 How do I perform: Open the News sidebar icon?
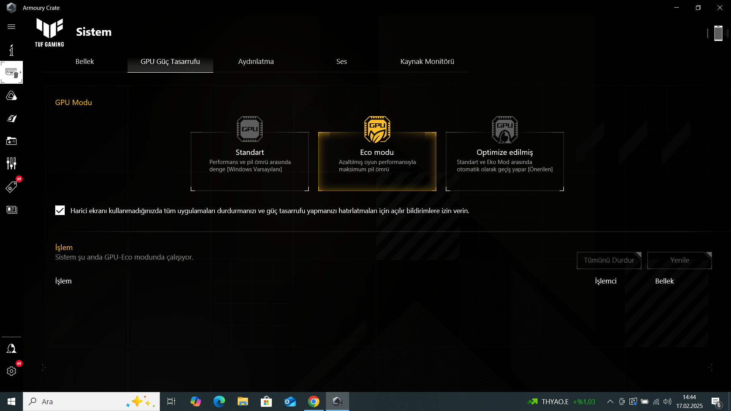click(11, 210)
